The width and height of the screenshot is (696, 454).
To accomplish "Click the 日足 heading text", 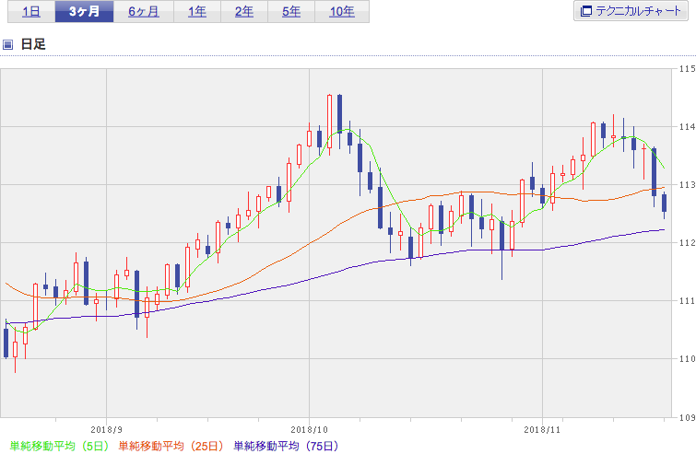I will pos(33,44).
